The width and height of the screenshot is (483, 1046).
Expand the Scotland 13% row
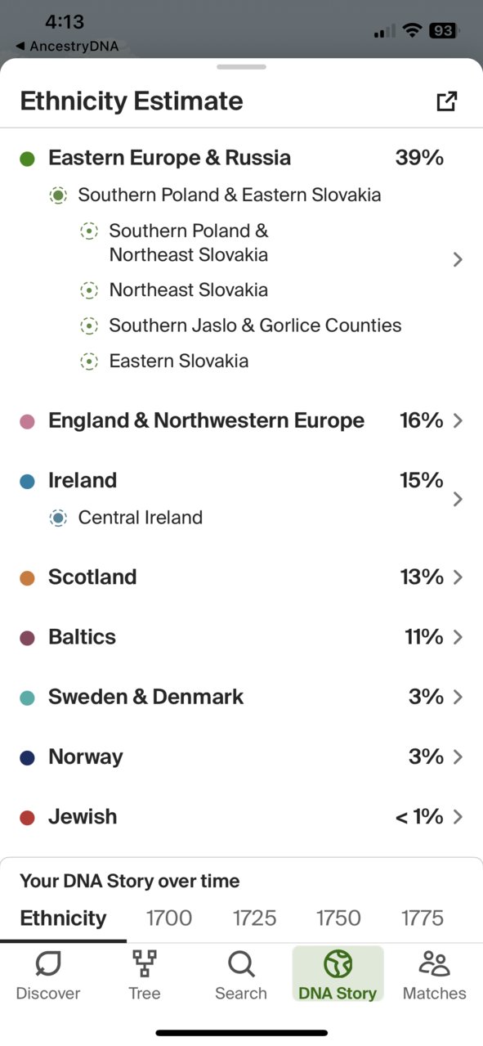[x=241, y=577]
